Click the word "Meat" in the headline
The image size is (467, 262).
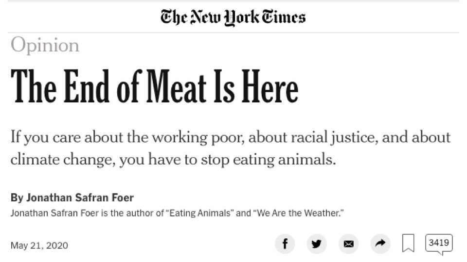coord(176,86)
